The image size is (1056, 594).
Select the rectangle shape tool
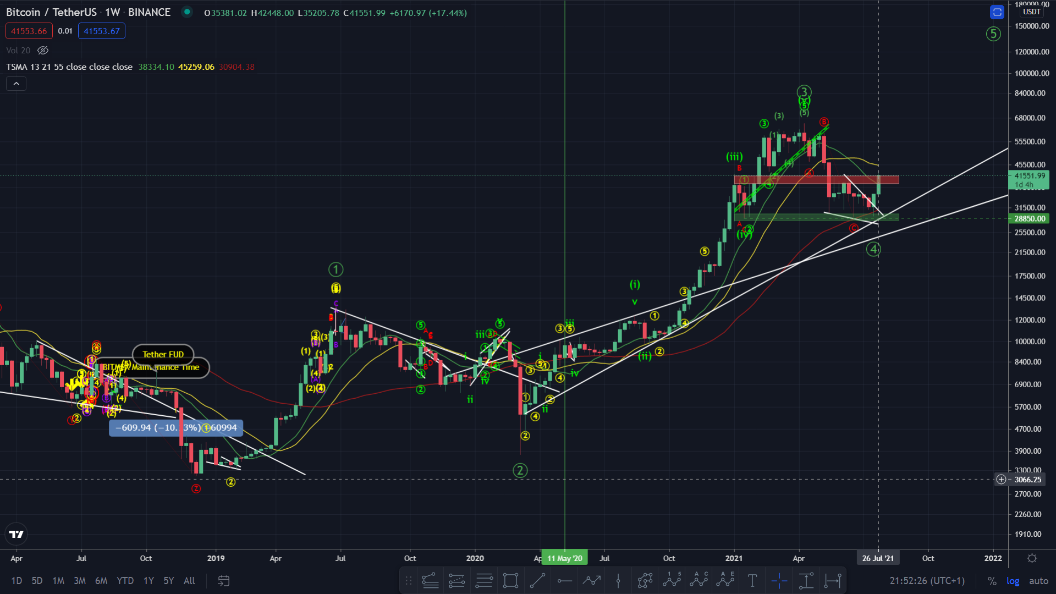tap(510, 581)
